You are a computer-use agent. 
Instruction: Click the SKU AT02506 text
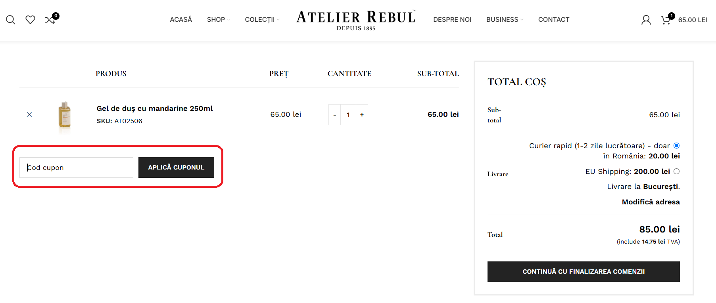119,121
